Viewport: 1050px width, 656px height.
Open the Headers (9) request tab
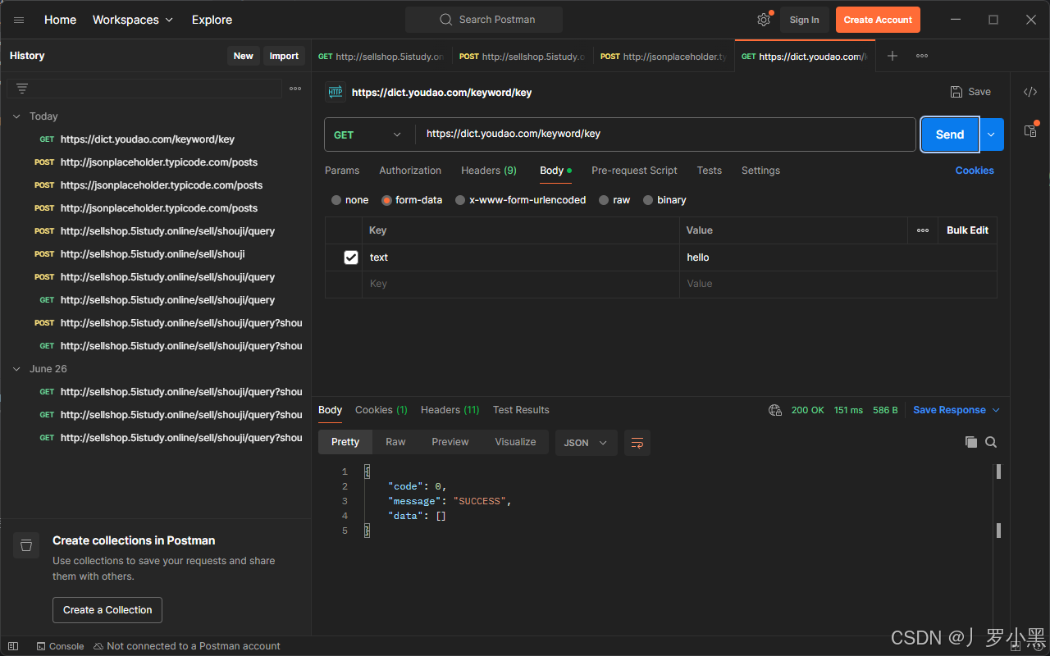coord(489,171)
